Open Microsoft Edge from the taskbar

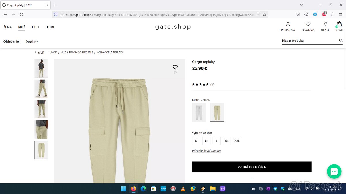coord(143,189)
